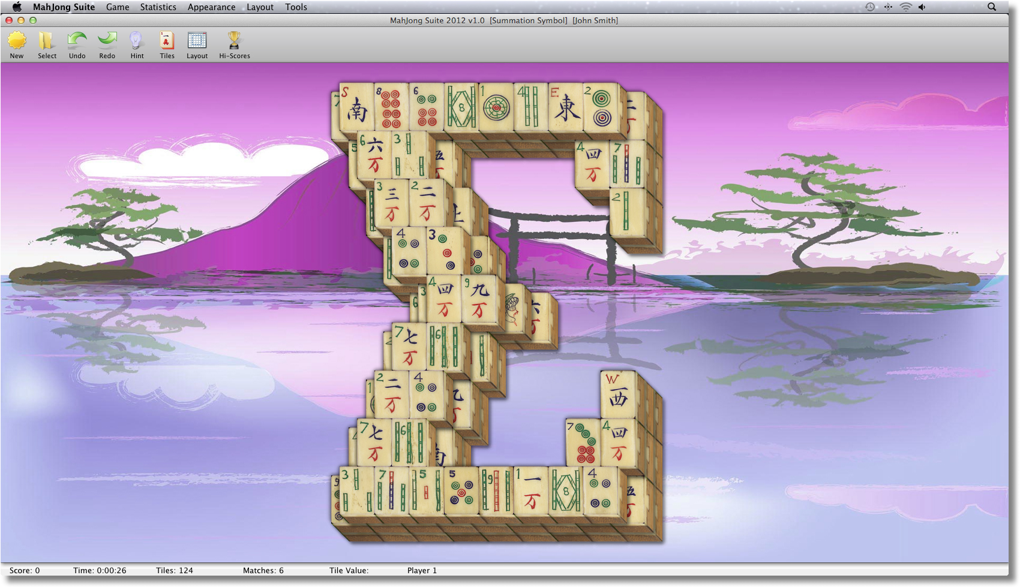Screen dimensions: 1020x587
Task: Pick the 8 of circles tile
Action: 392,107
